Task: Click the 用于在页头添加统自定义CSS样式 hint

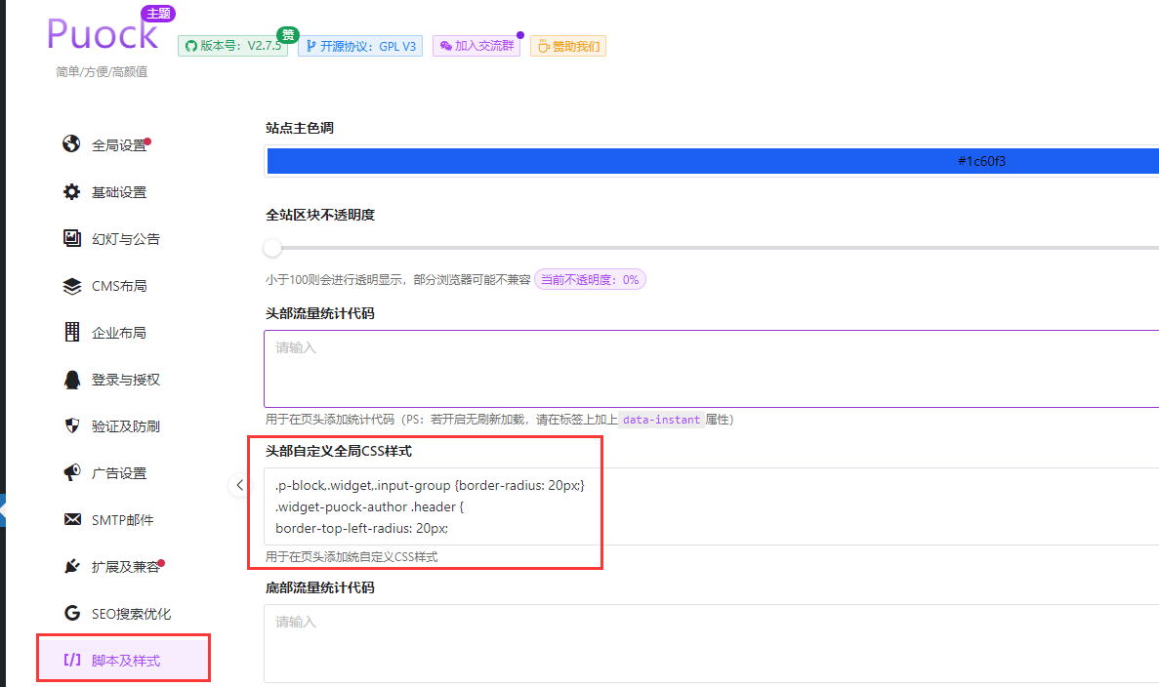Action: (x=352, y=557)
